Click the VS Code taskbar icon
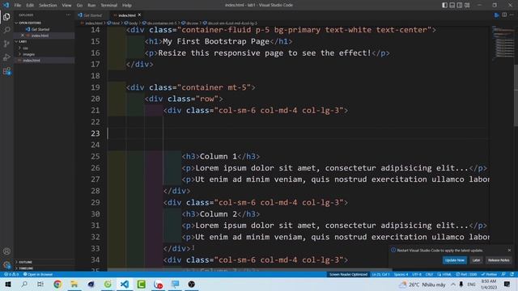Screen dimensions: 518x291 tap(125, 284)
